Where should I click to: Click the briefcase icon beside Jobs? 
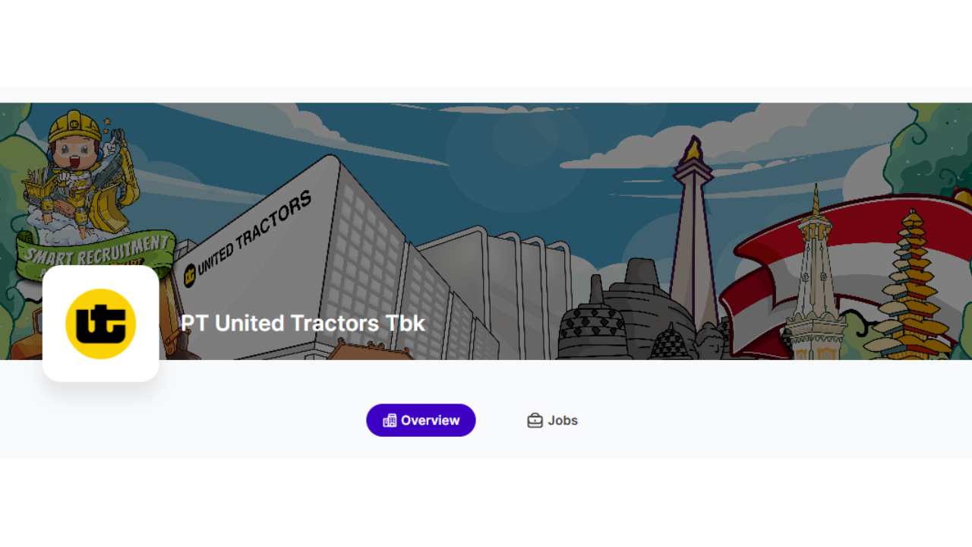(x=535, y=420)
